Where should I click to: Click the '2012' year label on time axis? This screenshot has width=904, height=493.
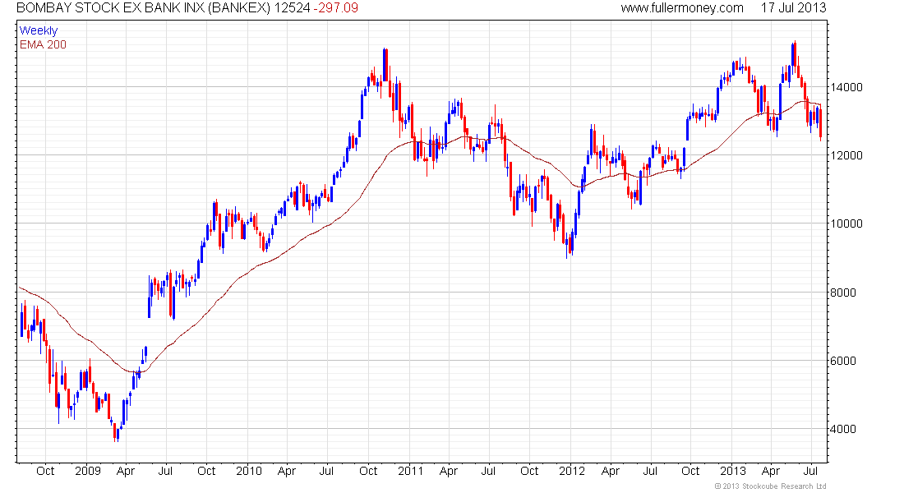coord(572,471)
